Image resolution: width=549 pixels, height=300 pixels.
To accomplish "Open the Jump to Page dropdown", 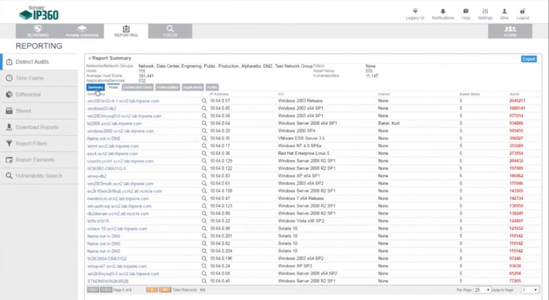I will coord(529,290).
